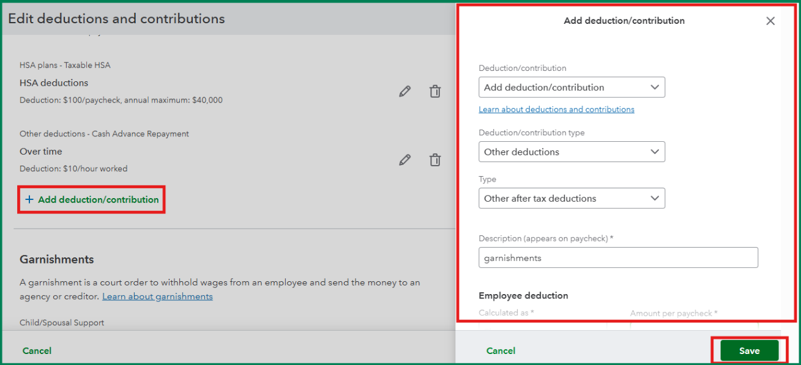Click Deduction: $100/paycheck annual maximum text
Image resolution: width=801 pixels, height=365 pixels.
(121, 100)
